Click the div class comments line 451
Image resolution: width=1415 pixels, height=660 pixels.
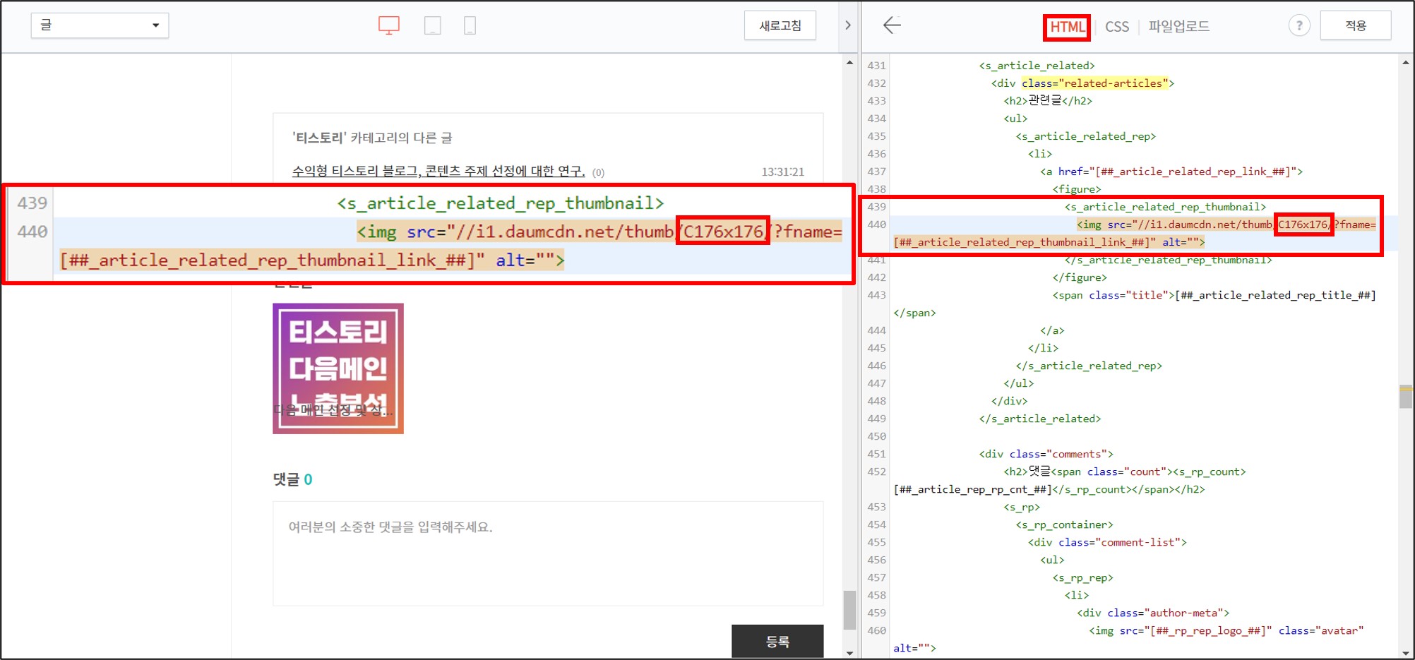point(1046,454)
